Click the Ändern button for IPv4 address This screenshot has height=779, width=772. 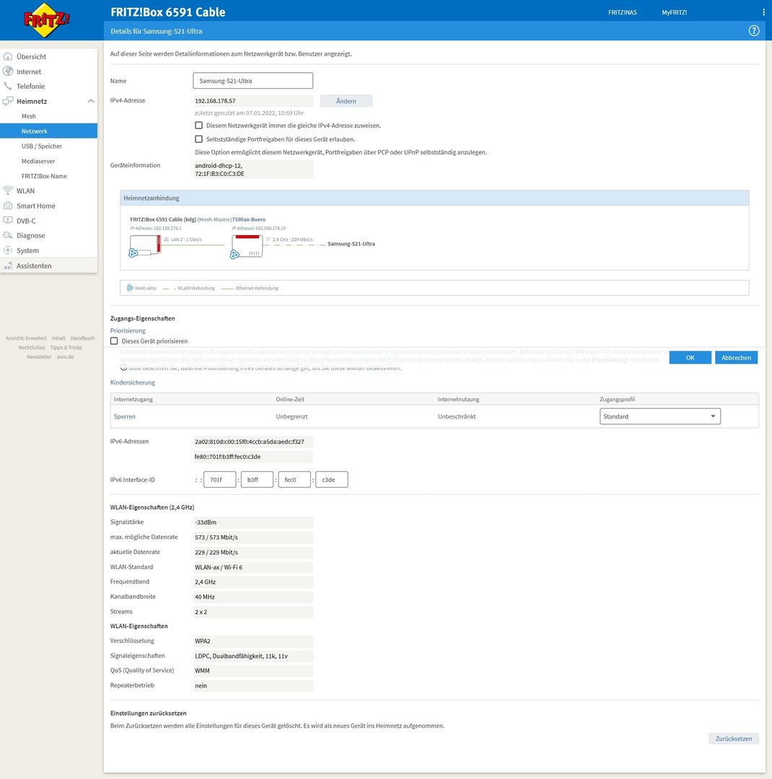click(346, 101)
